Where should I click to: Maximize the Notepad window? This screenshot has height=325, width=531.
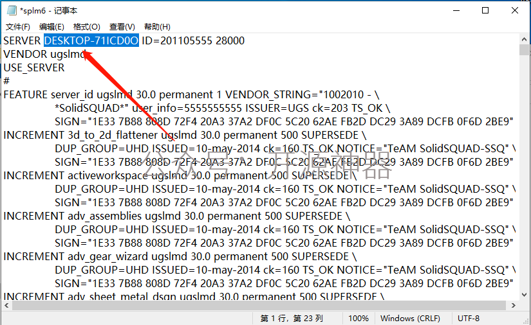(485, 10)
